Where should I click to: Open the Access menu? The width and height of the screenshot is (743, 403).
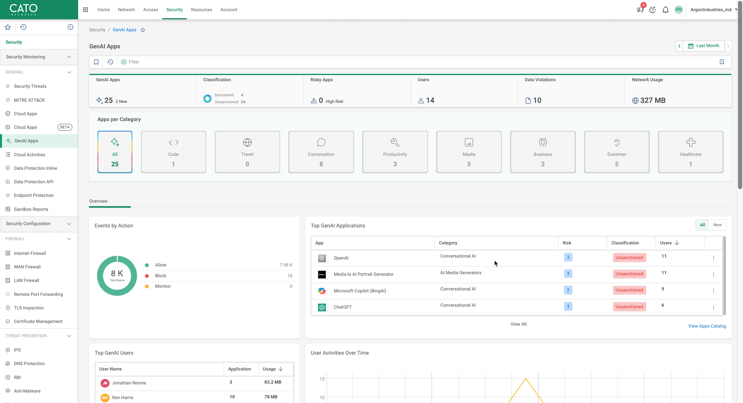tap(151, 10)
